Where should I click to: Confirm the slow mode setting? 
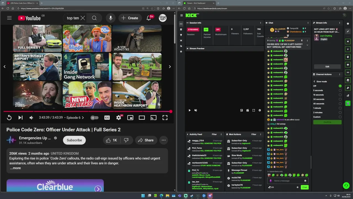[327, 122]
